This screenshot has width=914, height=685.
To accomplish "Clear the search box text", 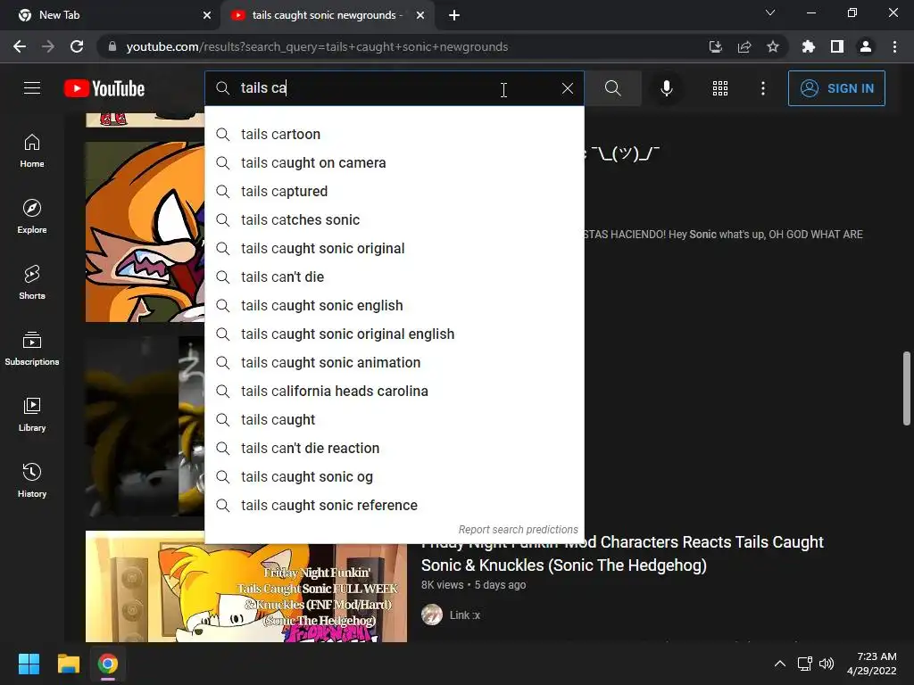I will click(567, 88).
